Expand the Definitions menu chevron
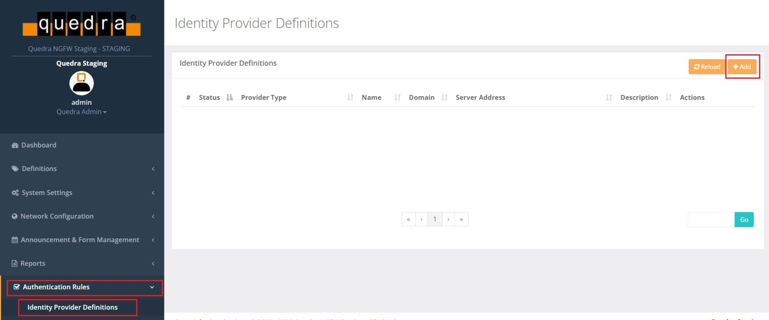This screenshot has width=769, height=320. click(153, 169)
